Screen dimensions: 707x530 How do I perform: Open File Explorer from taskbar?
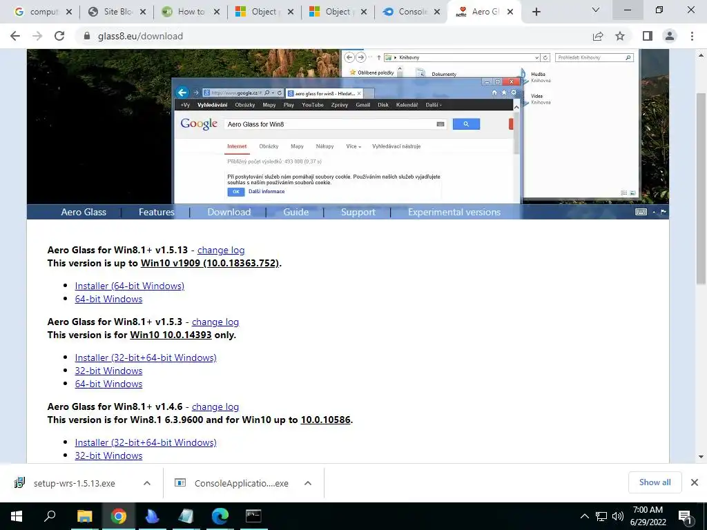point(84,516)
